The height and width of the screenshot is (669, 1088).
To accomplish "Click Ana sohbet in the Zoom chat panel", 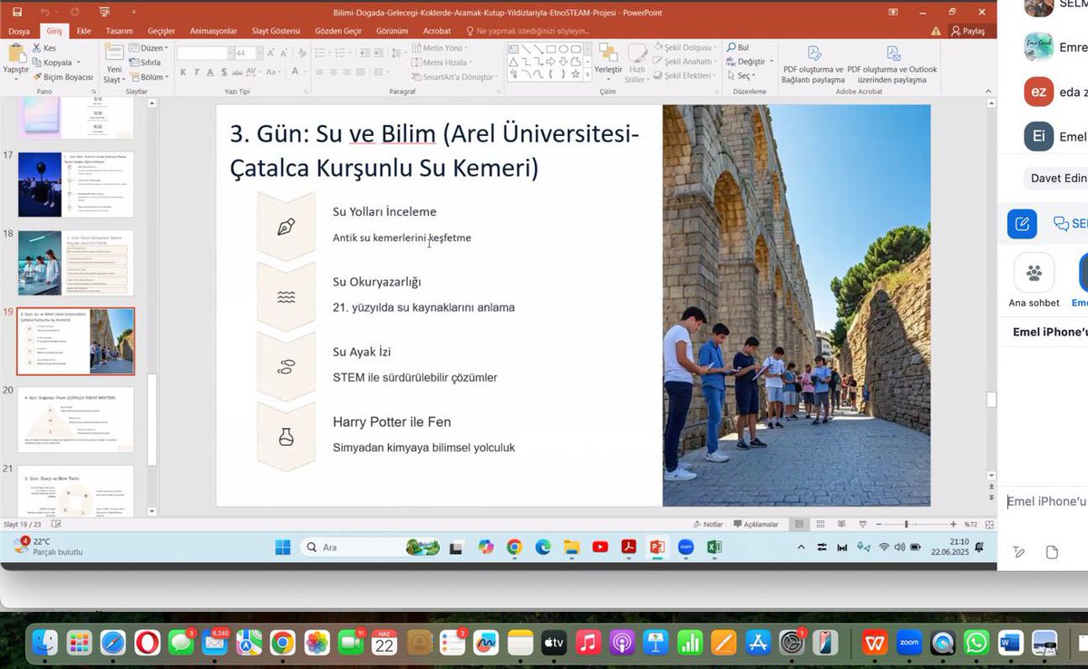I will coord(1034,281).
